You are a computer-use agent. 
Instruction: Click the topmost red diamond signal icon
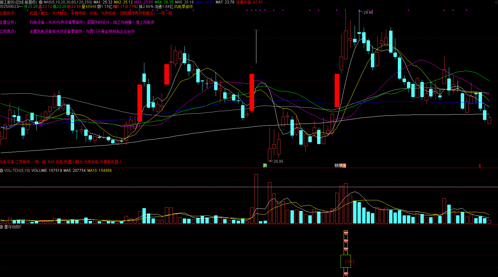pyautogui.click(x=346, y=233)
